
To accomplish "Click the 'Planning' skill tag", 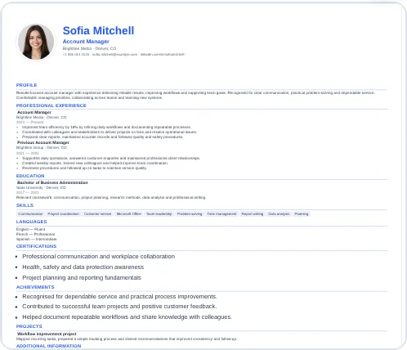I will click(x=302, y=214).
